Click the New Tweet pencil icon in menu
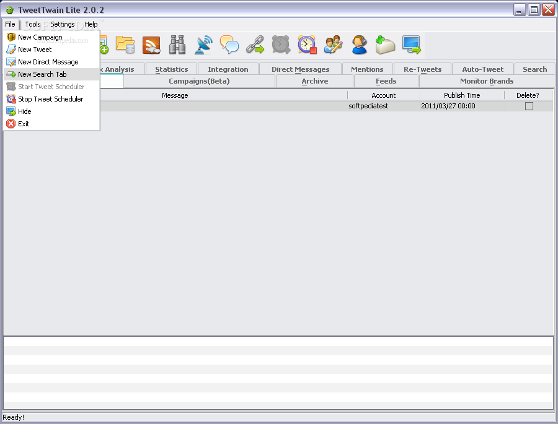Screen dimensions: 558x424 (x=11, y=50)
